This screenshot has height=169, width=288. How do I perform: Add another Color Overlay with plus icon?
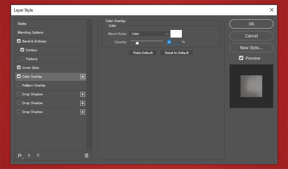click(83, 77)
